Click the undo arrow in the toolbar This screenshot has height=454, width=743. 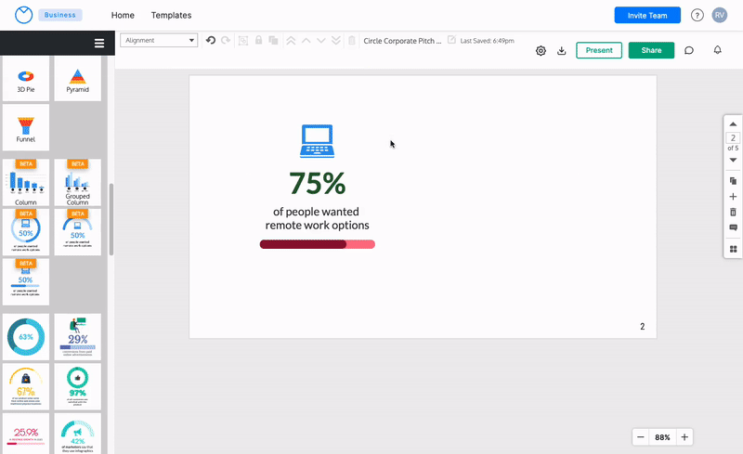point(211,41)
